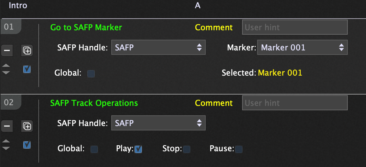366x167 pixels.
Task: Click the Comment field in step 02
Action: point(295,103)
